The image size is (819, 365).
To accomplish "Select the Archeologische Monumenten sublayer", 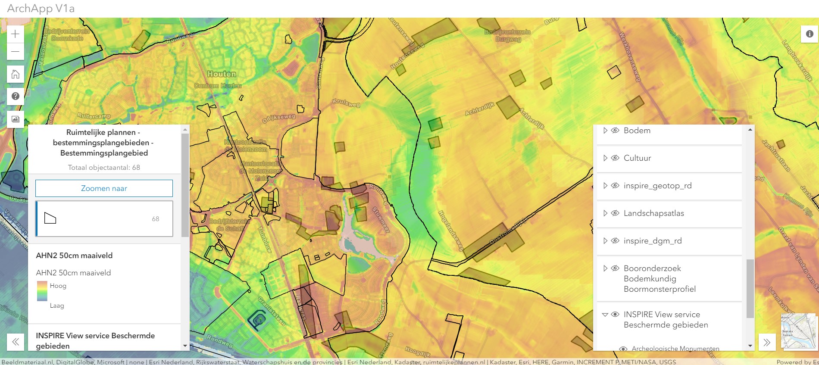I will click(x=675, y=348).
